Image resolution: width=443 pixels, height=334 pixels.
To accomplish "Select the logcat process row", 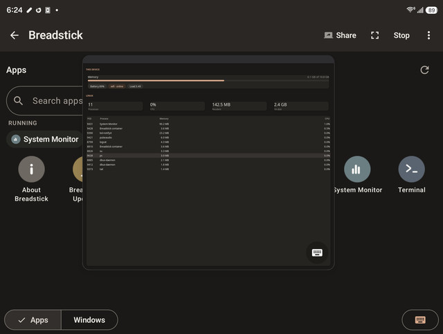I will (x=208, y=142).
